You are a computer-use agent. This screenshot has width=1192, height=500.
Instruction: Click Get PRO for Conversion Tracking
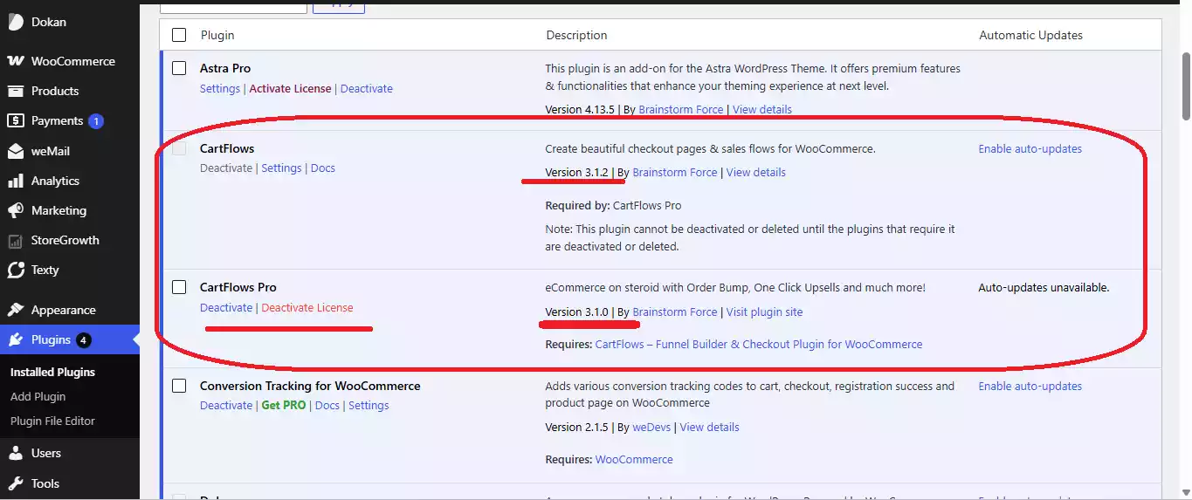(284, 405)
